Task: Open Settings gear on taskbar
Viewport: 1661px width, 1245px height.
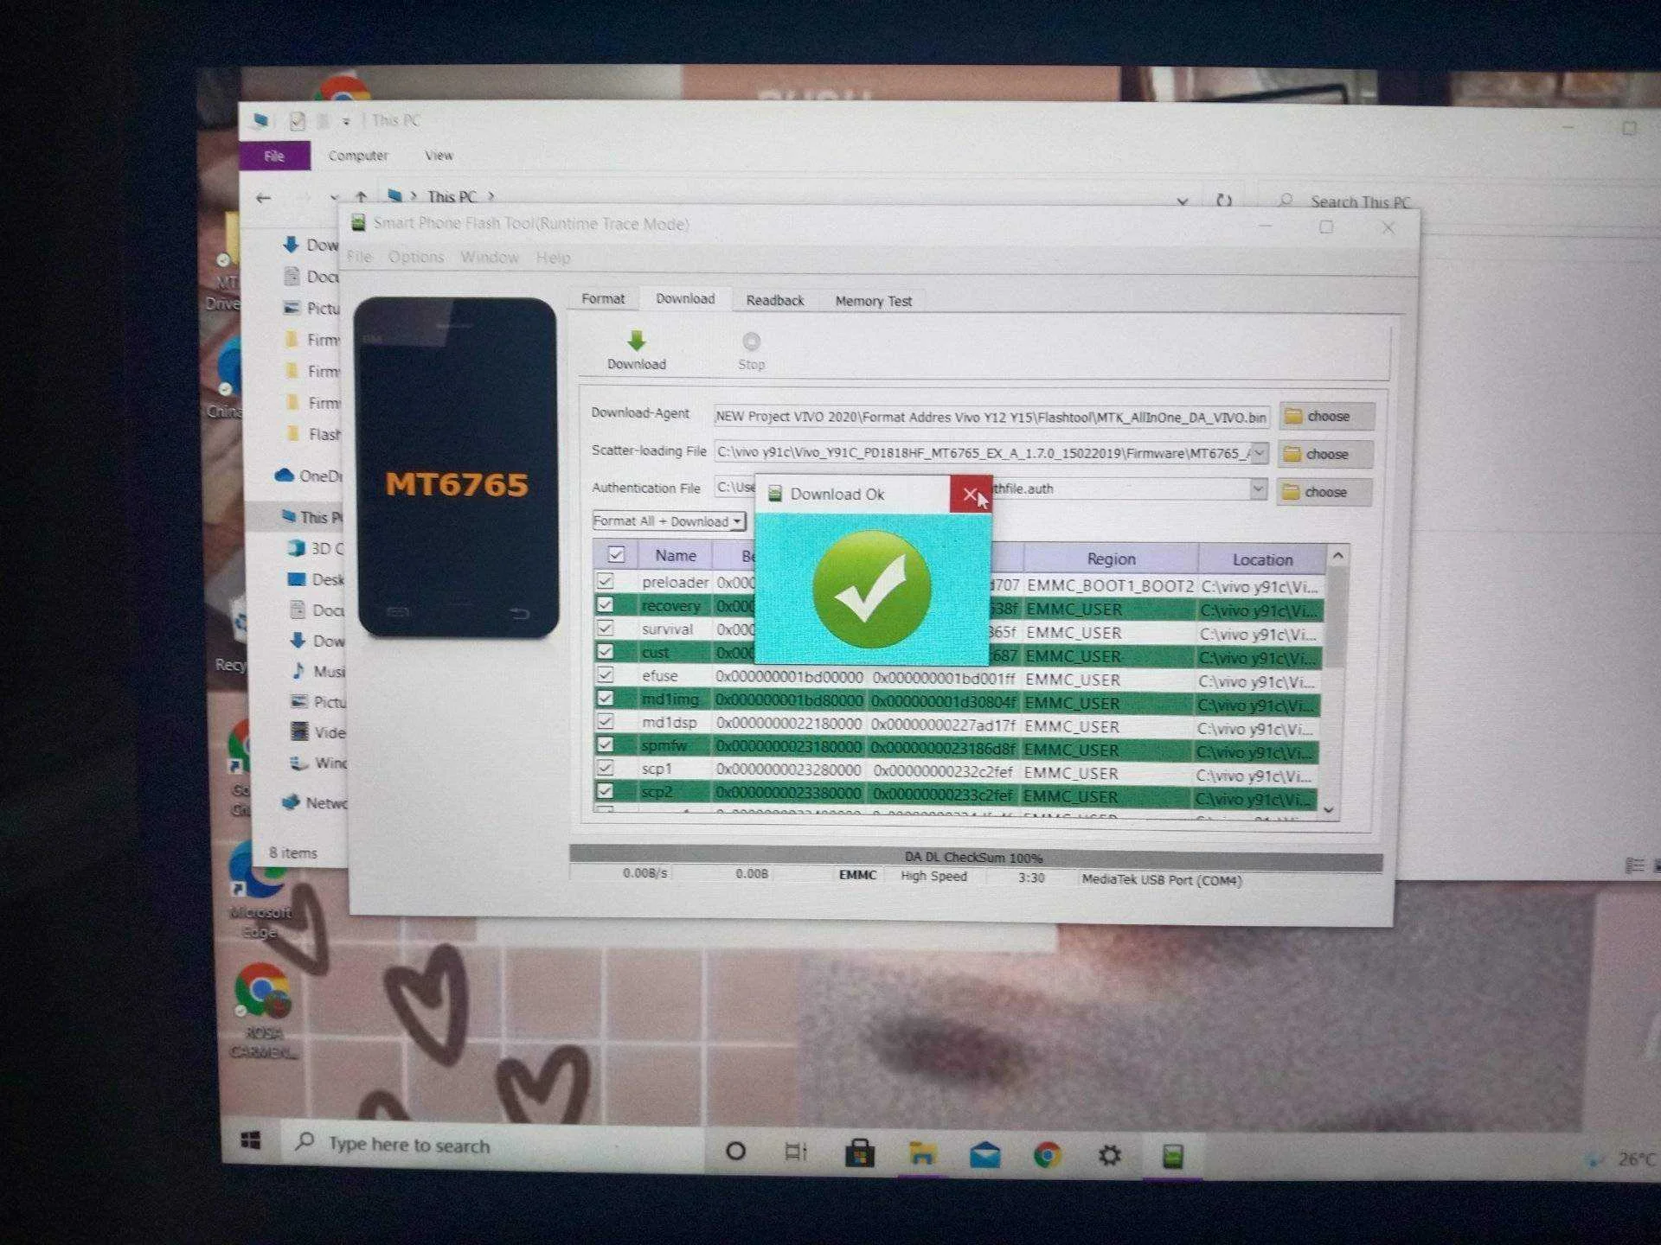Action: [x=1110, y=1156]
